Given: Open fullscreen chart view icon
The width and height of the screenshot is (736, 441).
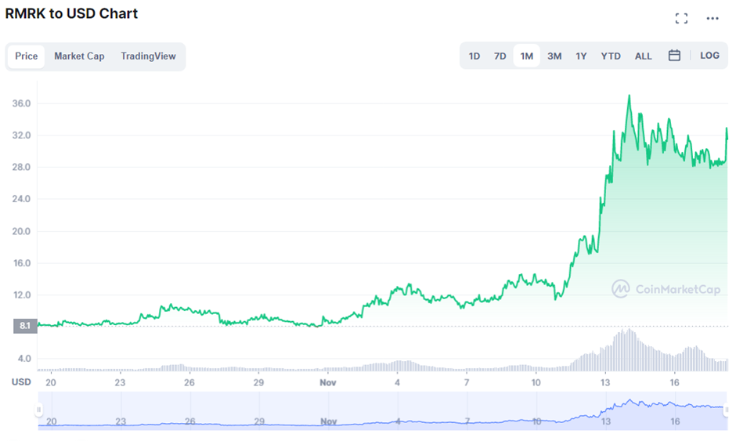Looking at the screenshot, I should point(681,18).
